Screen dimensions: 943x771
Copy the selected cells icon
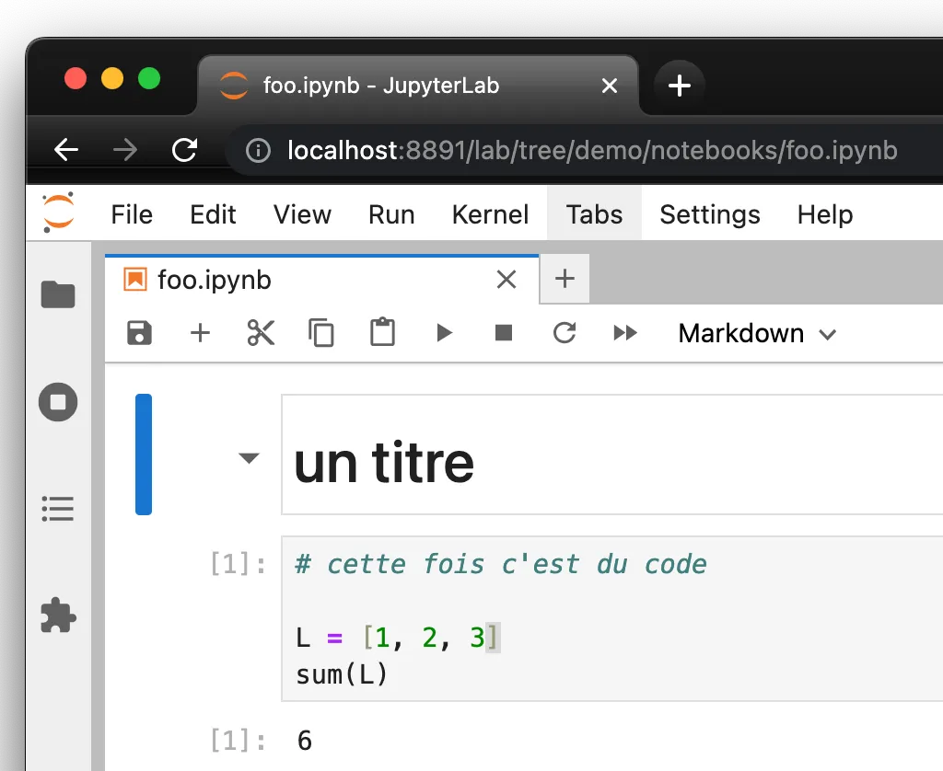pyautogui.click(x=321, y=333)
